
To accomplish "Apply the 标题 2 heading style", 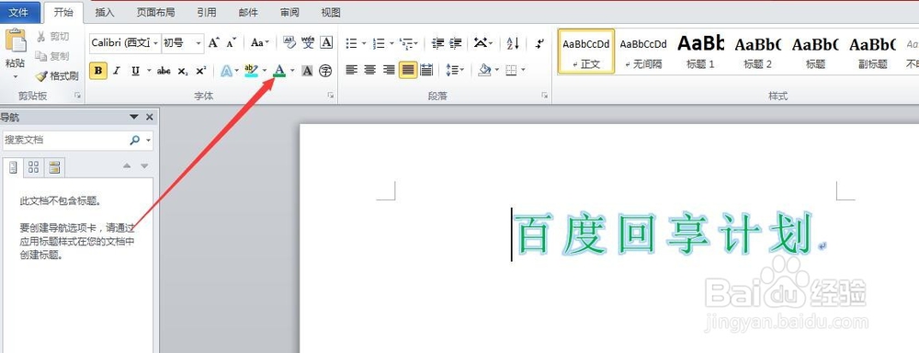I will [758, 51].
